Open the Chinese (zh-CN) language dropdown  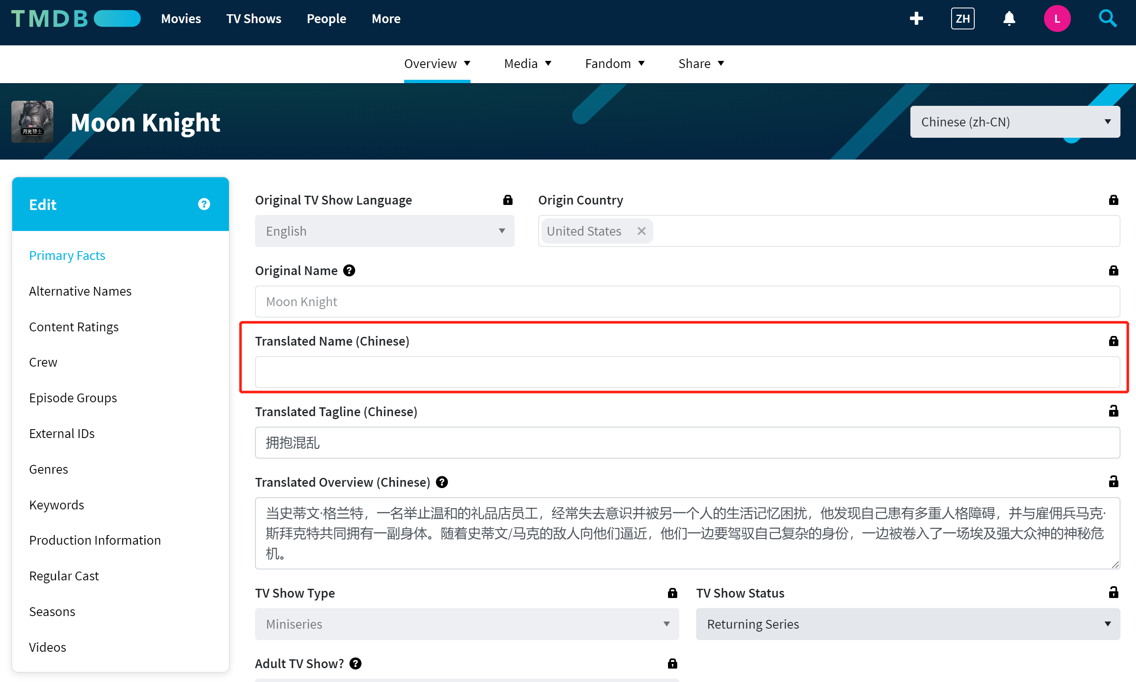(x=1015, y=122)
